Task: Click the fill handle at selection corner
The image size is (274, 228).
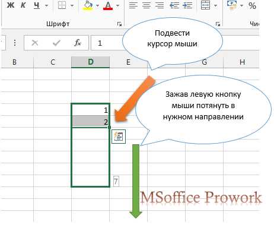Action: pos(110,127)
